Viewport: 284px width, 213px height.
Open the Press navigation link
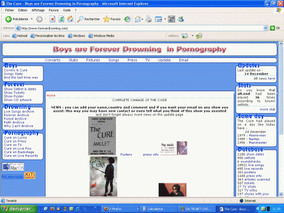point(133,60)
